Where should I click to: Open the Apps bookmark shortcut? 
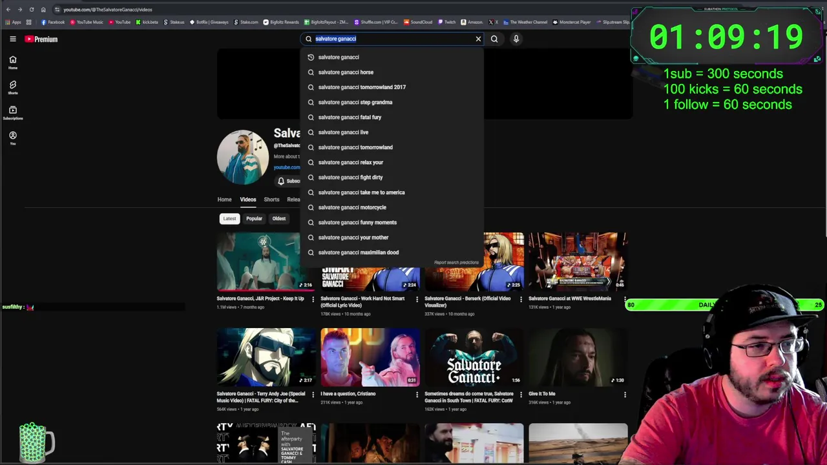[x=13, y=22]
